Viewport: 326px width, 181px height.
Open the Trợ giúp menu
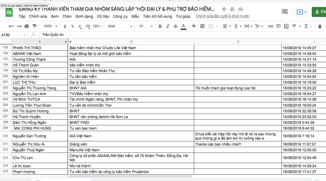tap(183, 16)
